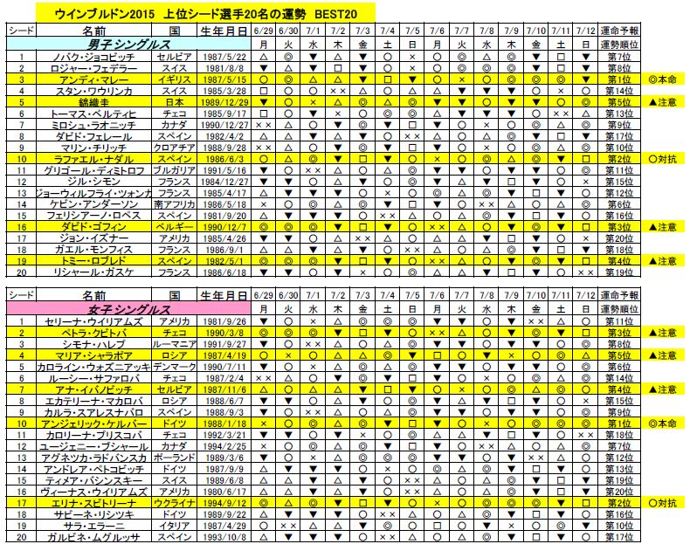The height and width of the screenshot is (544, 690).
Task: Click the マリン・チリッチ name cell
Action: tap(94, 148)
